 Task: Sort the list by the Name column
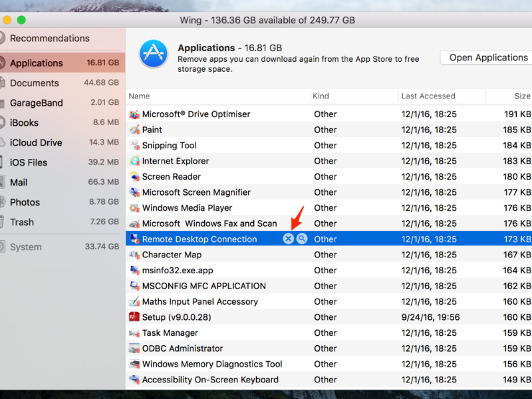tap(218, 96)
